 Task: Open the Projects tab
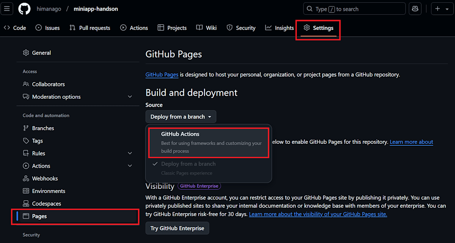pos(172,28)
